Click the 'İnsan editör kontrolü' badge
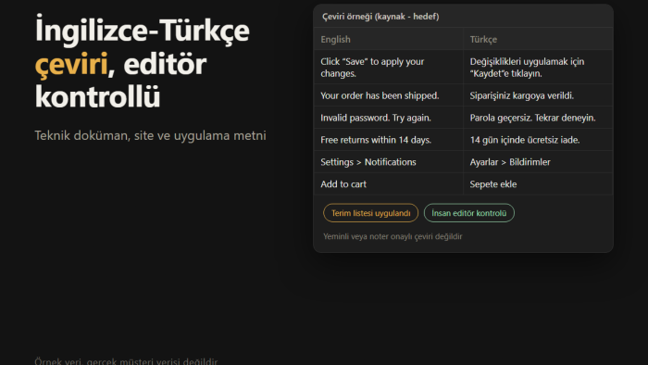Screen dimensions: 648x365 [x=469, y=213]
